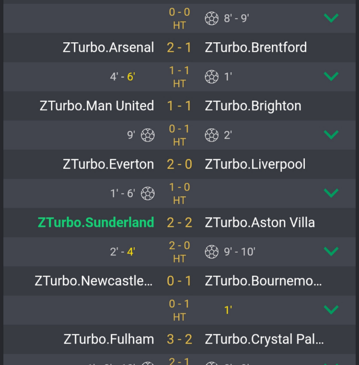Click the ball icon next to Brighton's 2' goal
The width and height of the screenshot is (359, 365).
pyautogui.click(x=212, y=135)
